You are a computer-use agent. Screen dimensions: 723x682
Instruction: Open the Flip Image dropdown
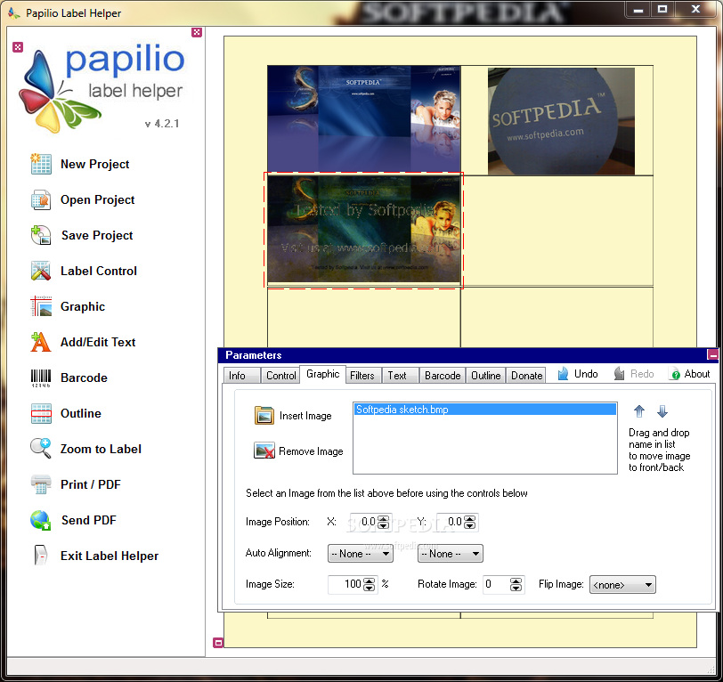[622, 585]
